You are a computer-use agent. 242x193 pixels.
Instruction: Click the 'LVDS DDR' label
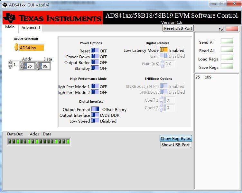(x=110, y=115)
